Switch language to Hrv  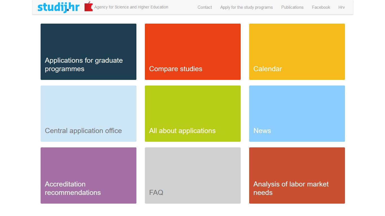point(341,7)
